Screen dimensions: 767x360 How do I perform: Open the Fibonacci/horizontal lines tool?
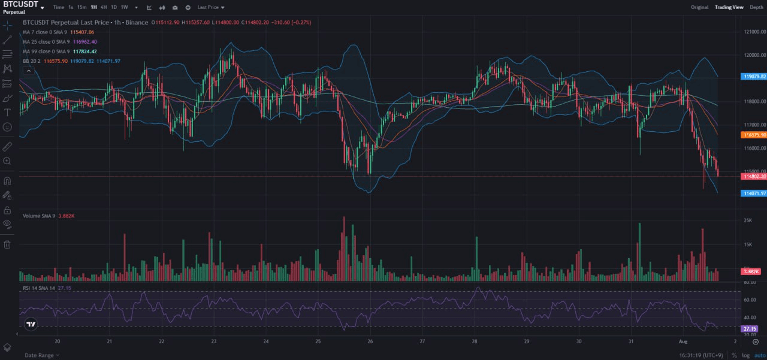7,54
